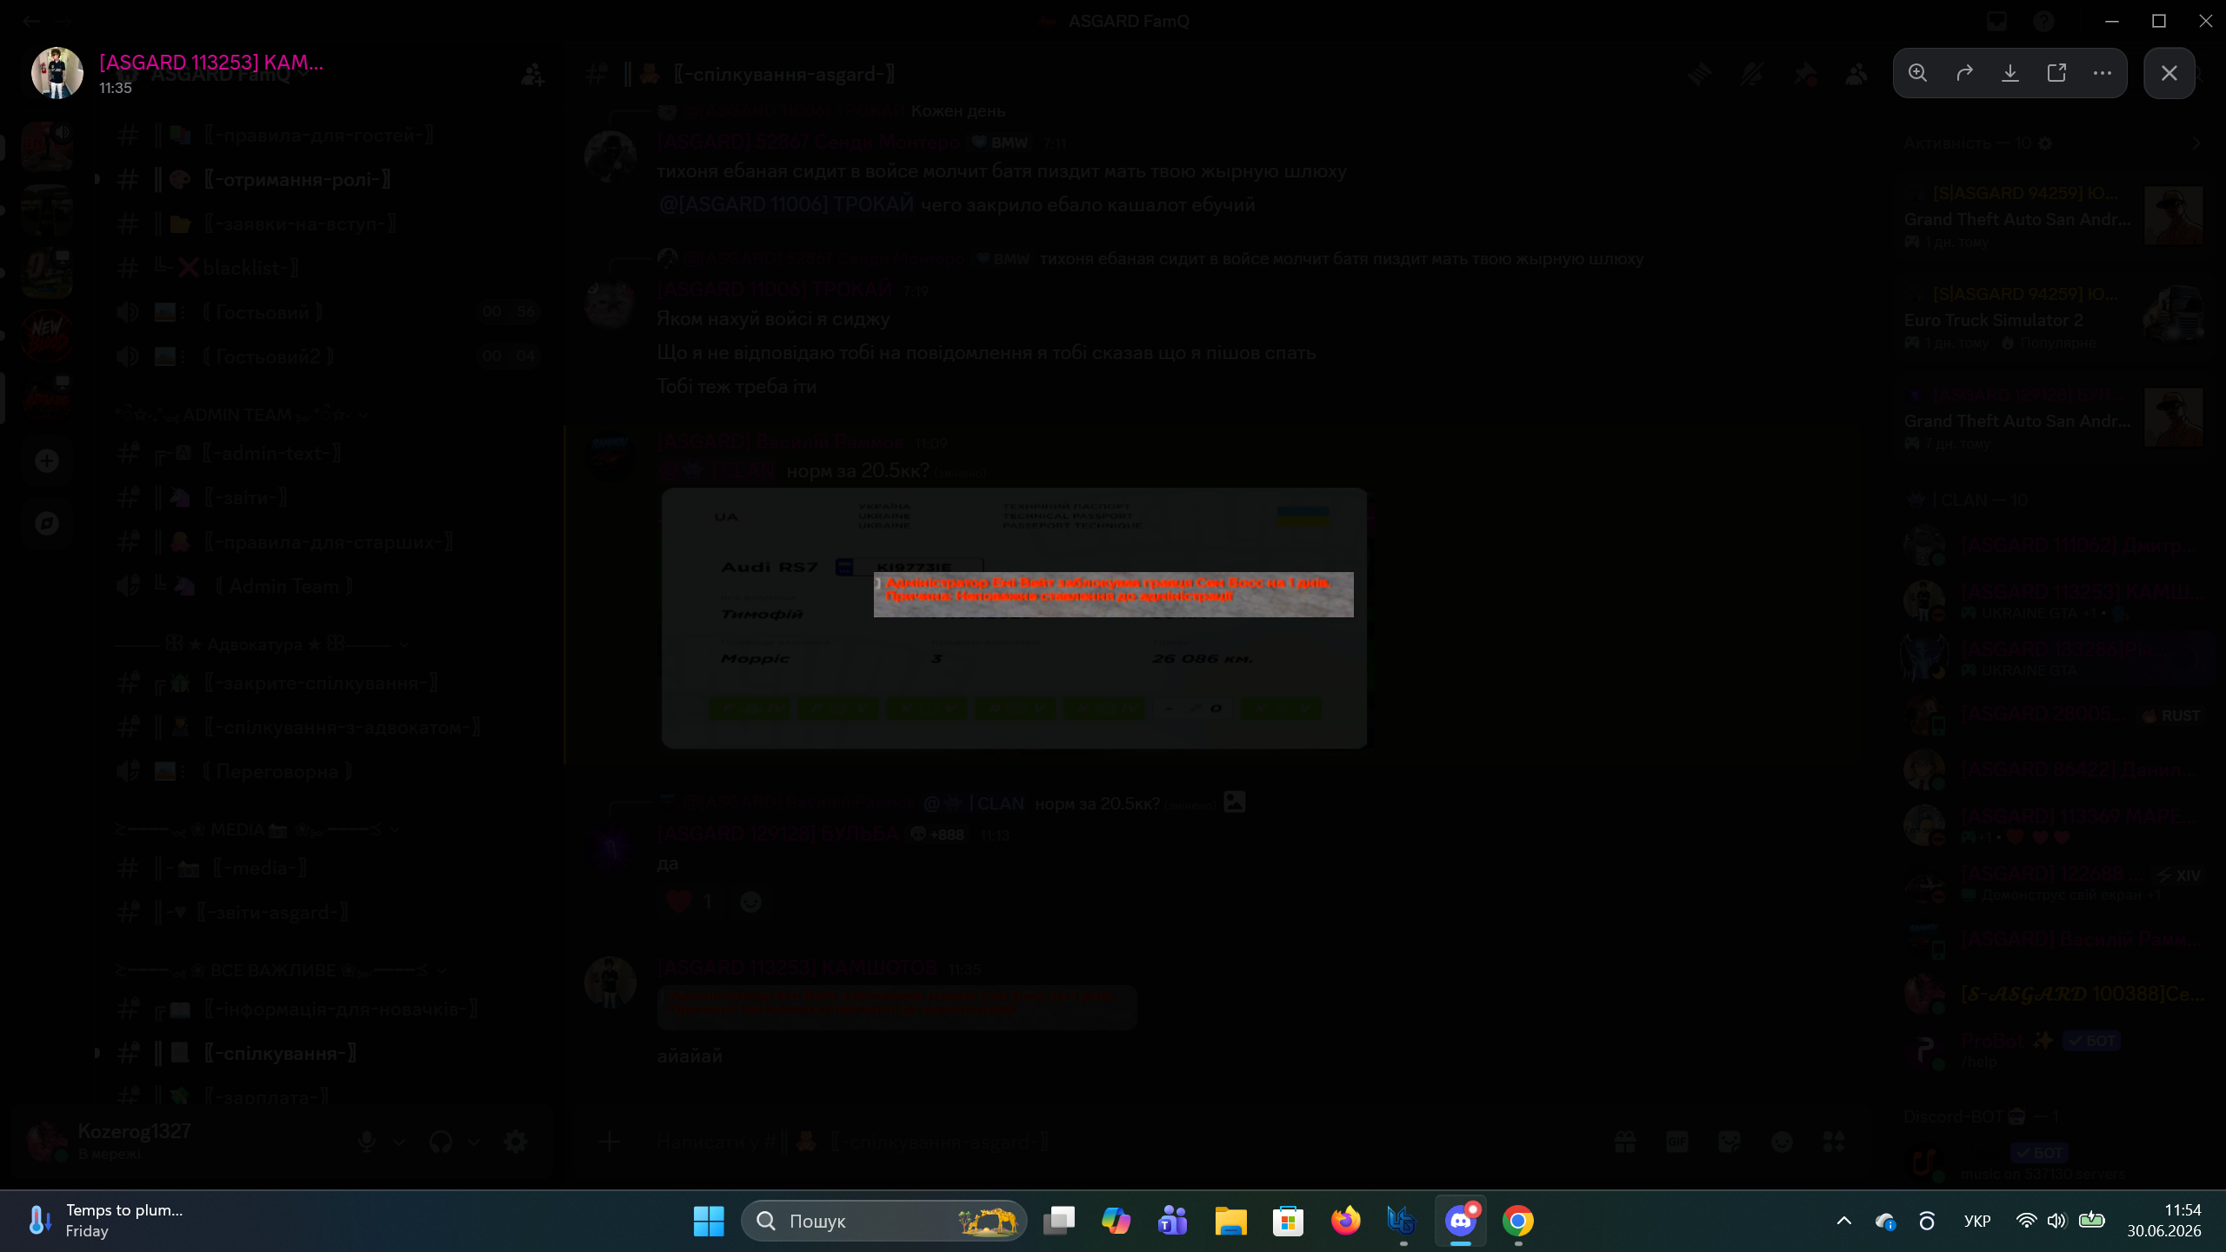Zoom into the image with the magnifier icon
The width and height of the screenshot is (2226, 1252).
coord(1917,73)
